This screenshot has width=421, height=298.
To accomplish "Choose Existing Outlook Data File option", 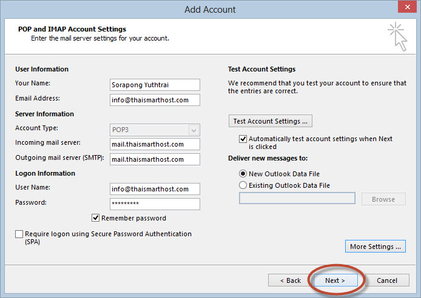I will point(243,185).
